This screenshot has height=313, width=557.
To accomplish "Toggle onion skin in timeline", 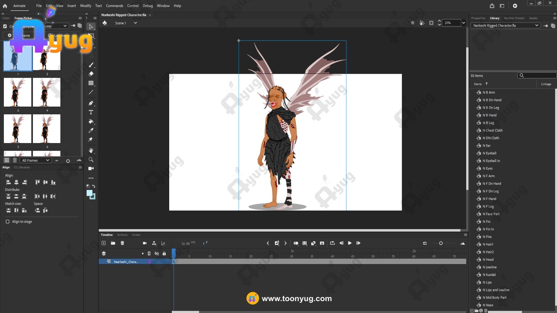I will (x=296, y=243).
